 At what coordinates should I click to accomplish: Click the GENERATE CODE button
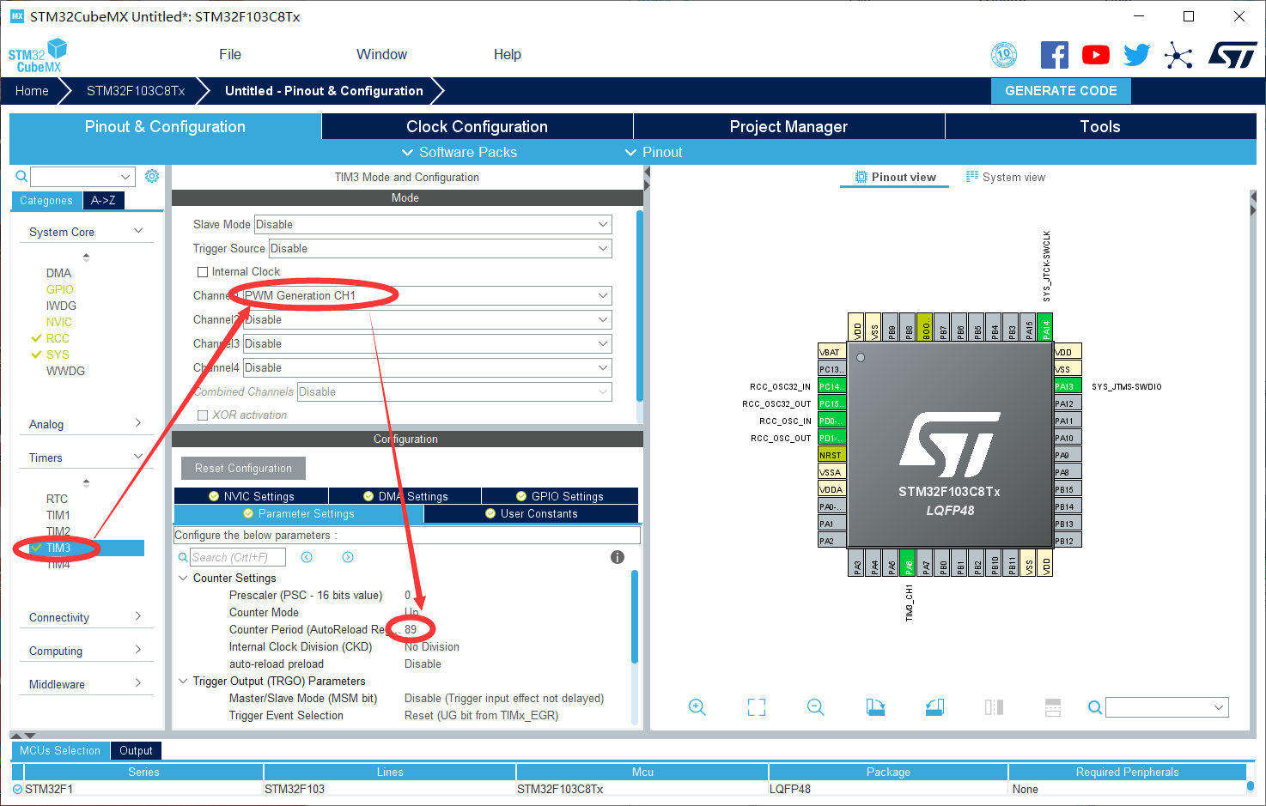1061,90
